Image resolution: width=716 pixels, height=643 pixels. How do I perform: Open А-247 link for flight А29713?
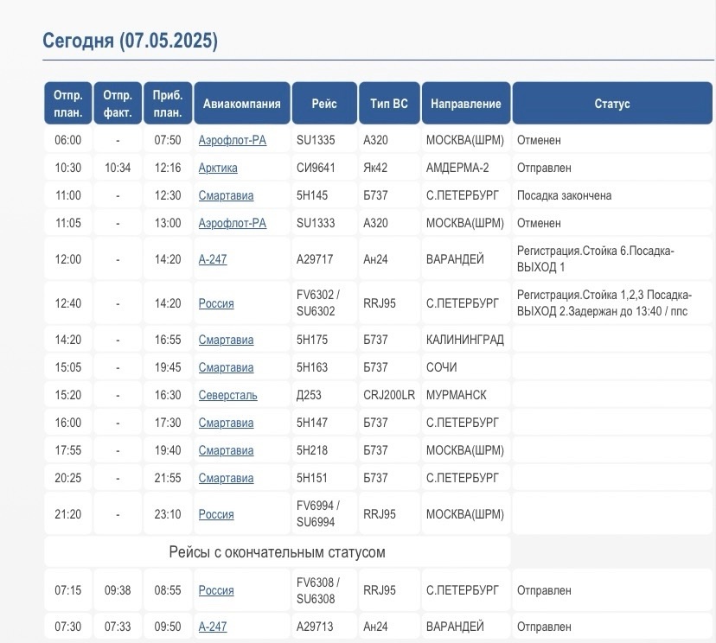213,627
